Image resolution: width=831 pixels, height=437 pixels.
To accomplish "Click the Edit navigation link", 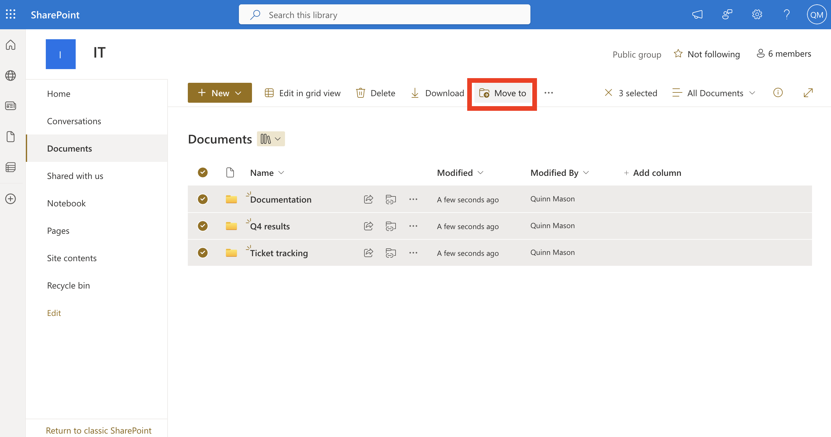I will click(x=54, y=313).
